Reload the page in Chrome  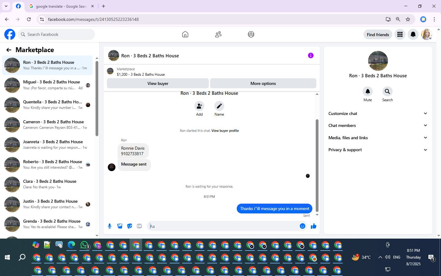coord(29,19)
